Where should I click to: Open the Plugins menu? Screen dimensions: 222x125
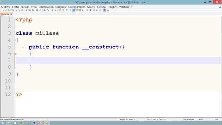[x=113, y=7]
